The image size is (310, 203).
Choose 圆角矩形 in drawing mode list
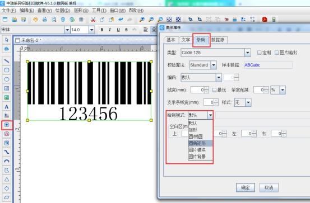pyautogui.click(x=200, y=143)
